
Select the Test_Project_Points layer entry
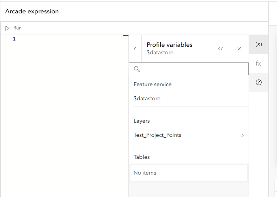point(157,135)
